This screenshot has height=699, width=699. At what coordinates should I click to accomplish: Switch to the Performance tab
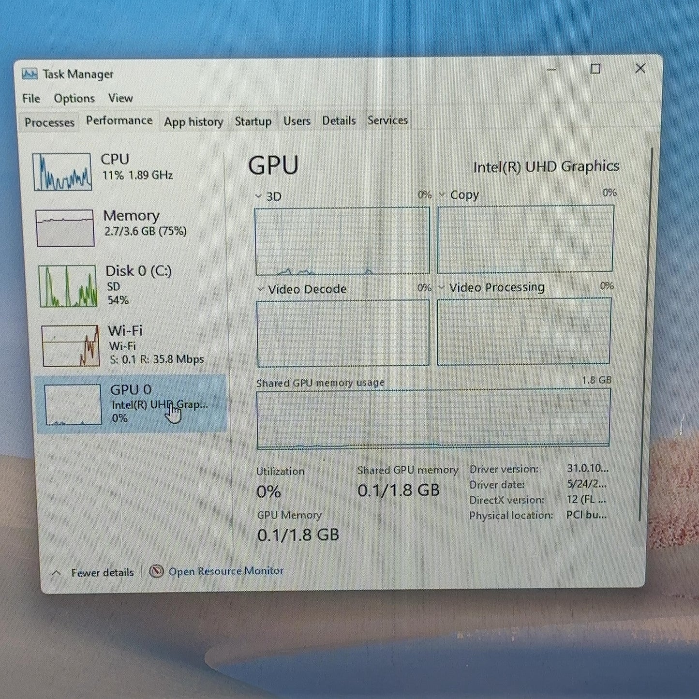[119, 120]
